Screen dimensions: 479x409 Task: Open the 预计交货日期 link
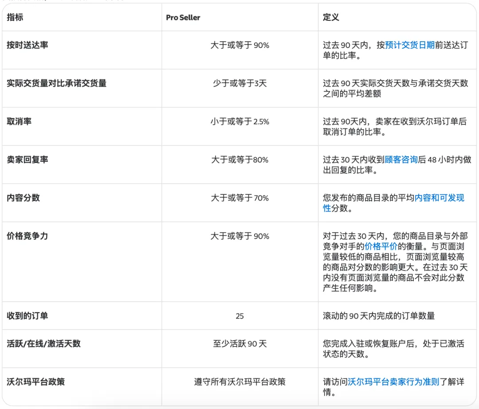pyautogui.click(x=410, y=45)
